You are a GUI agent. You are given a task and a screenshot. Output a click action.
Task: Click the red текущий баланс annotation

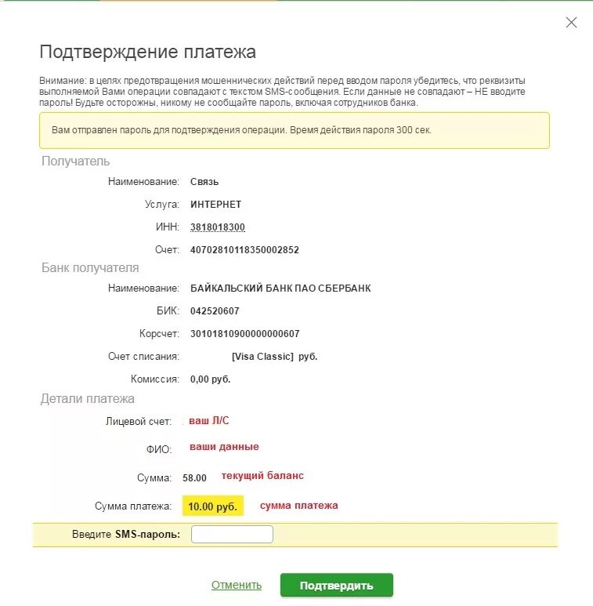tap(262, 476)
